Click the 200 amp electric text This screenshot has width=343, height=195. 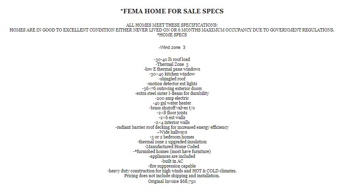tap(172, 98)
